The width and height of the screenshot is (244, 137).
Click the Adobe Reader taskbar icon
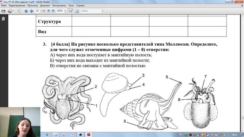89,135
